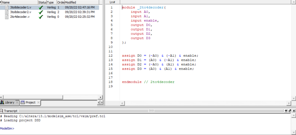Click the 'assign D0' statement line
Screen dimensions: 296x135
pos(160,56)
